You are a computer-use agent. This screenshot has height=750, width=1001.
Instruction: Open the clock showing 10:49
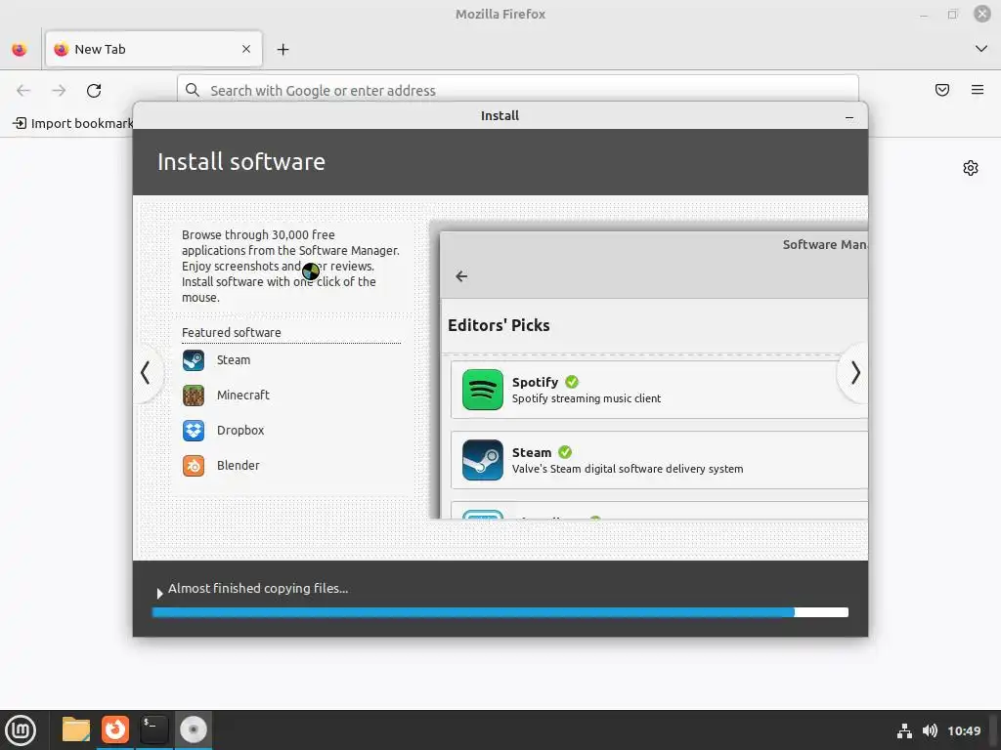click(x=964, y=730)
